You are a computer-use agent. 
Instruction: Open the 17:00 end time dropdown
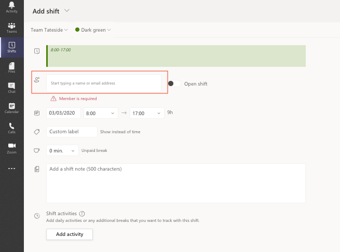[147, 113]
